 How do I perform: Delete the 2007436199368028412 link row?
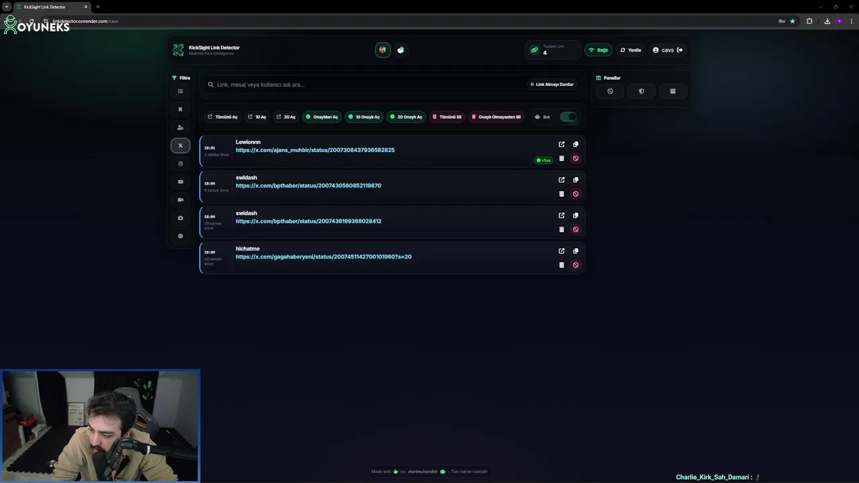pyautogui.click(x=562, y=229)
